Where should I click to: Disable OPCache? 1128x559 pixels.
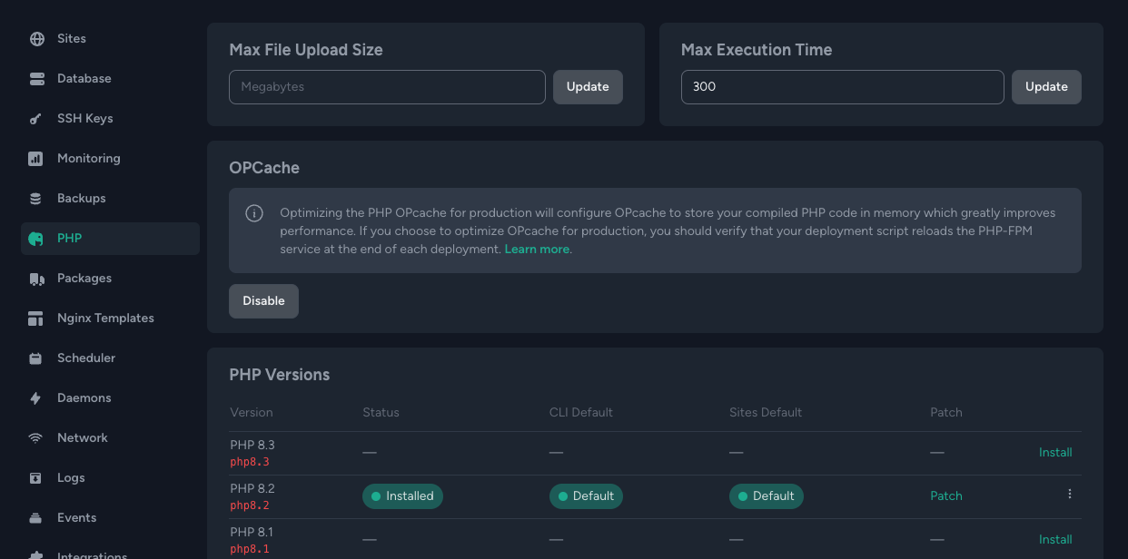[263, 301]
